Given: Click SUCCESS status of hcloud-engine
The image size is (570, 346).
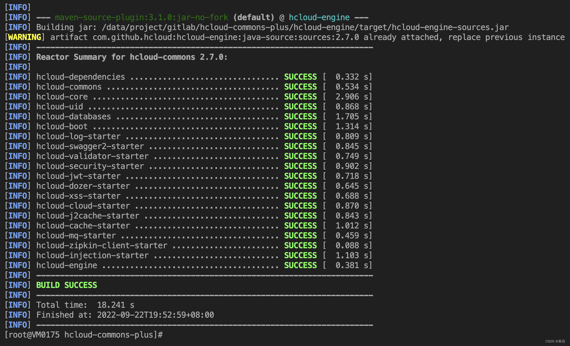Looking at the screenshot, I should pos(300,265).
